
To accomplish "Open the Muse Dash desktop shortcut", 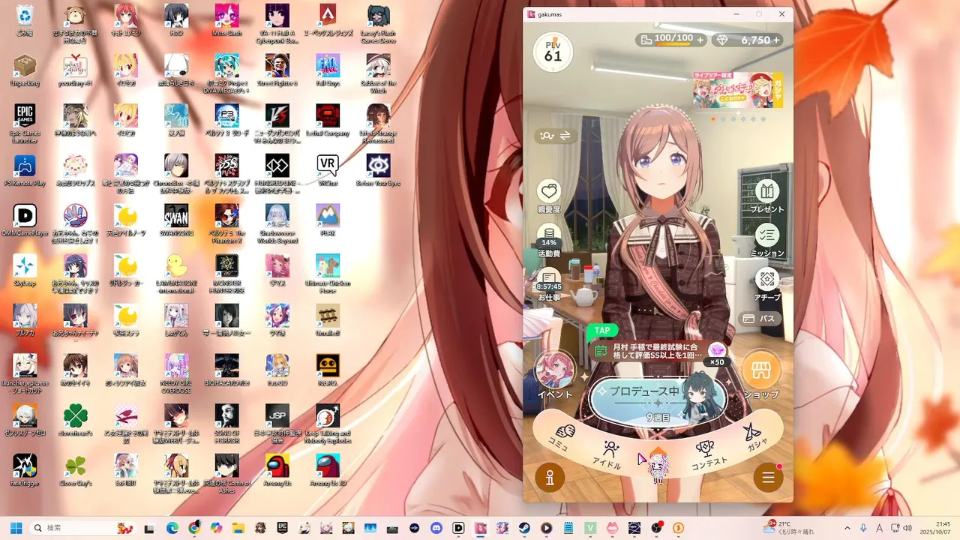I will (227, 19).
